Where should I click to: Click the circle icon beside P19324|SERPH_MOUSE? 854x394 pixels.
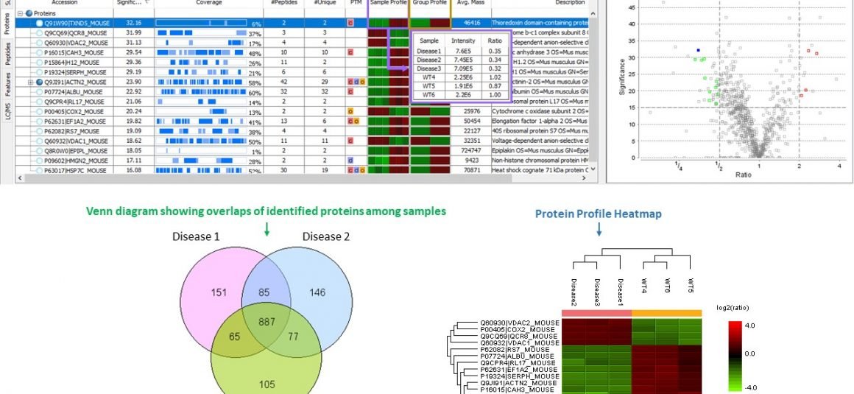[39, 72]
